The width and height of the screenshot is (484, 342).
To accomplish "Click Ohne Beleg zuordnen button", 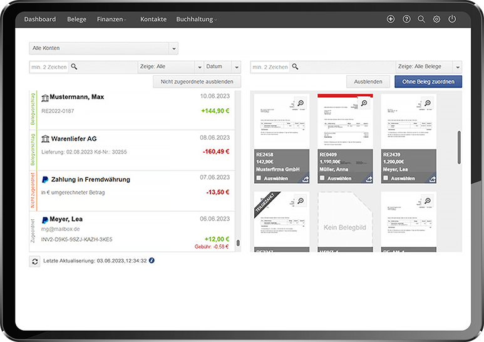I will click(428, 81).
